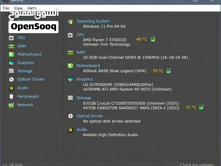The image size is (221, 166).
Task: Click the text Windows 11 Pro 64-bit
Action: point(104,26)
